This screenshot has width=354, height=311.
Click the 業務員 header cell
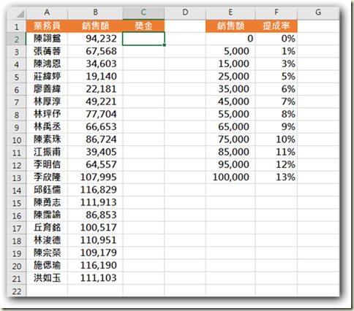(x=47, y=26)
